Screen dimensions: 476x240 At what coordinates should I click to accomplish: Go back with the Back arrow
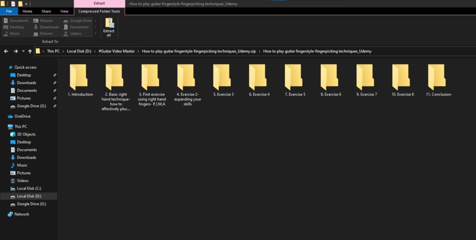[6, 51]
